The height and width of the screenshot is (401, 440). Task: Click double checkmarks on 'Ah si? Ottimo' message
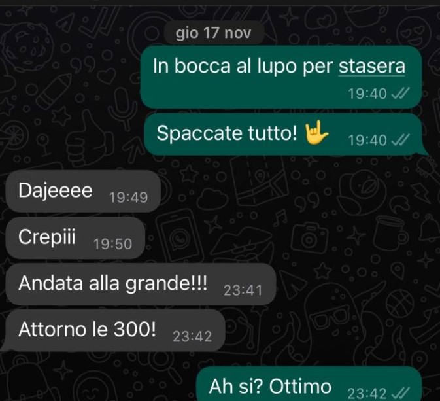400,393
